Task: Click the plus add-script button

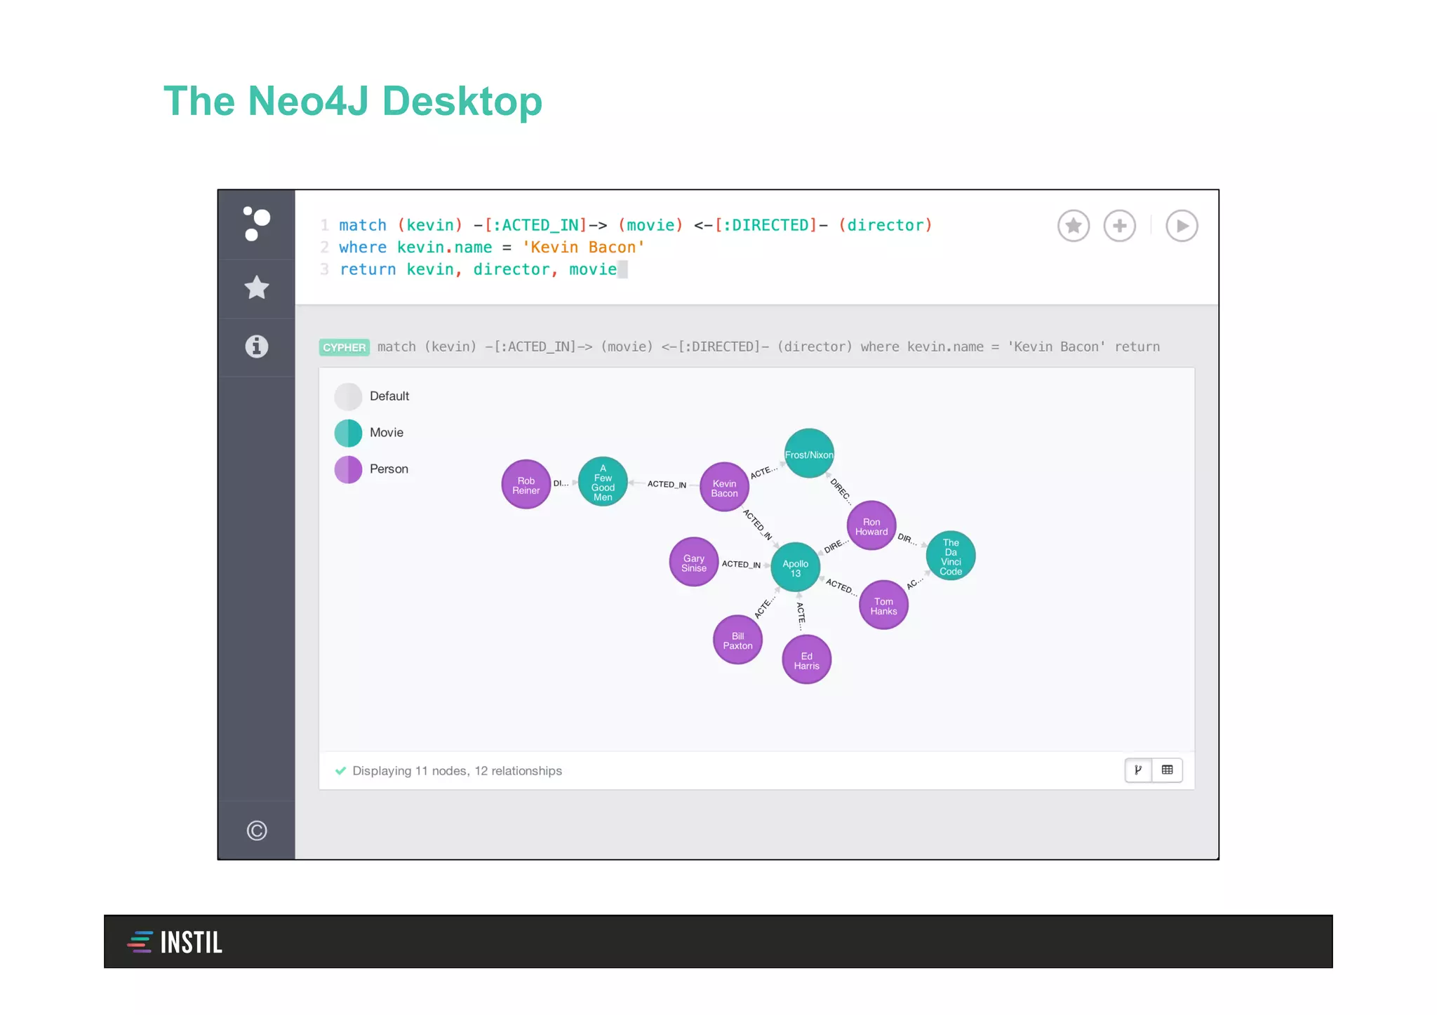Action: point(1120,226)
